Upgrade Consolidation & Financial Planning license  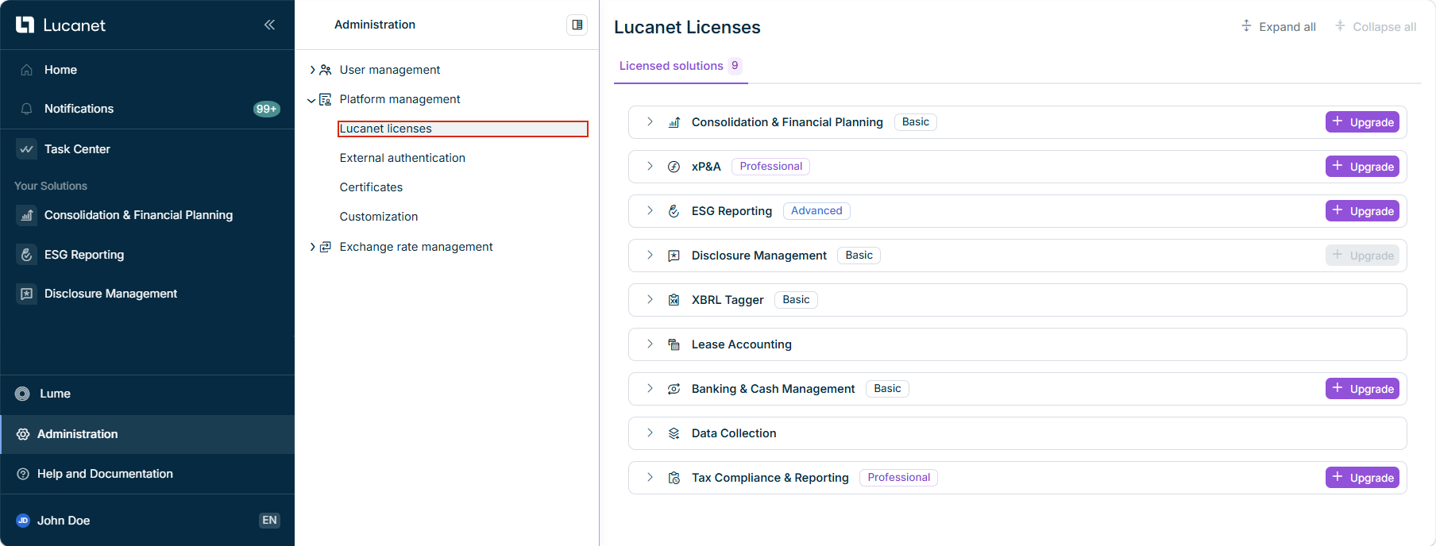pos(1362,122)
